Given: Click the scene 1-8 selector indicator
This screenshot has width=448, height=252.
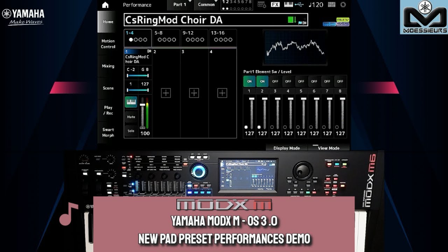Looking at the screenshot, I should (x=237, y=5).
